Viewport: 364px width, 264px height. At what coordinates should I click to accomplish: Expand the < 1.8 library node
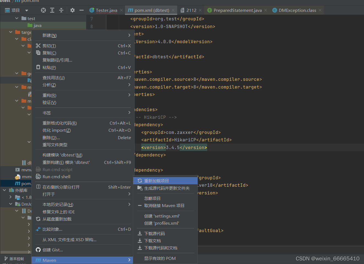[x=10, y=197]
